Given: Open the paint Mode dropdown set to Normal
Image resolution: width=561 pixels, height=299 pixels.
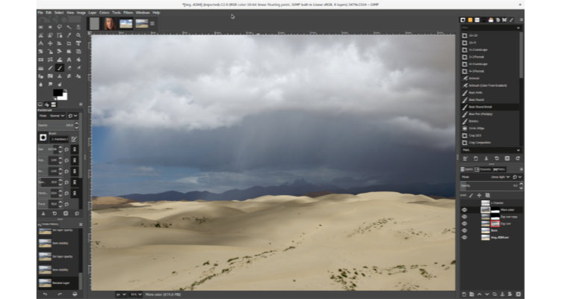Looking at the screenshot, I should coord(57,116).
